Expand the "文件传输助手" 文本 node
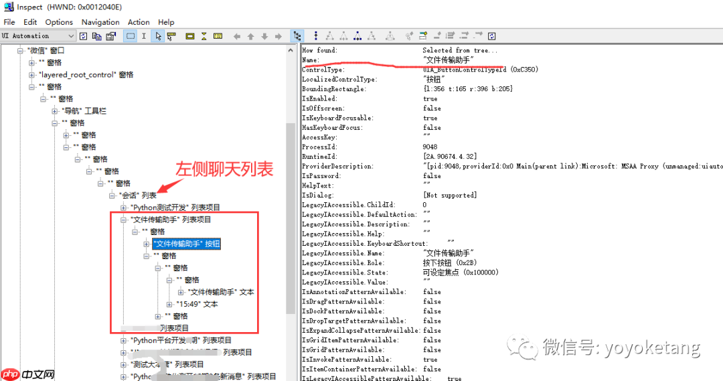 (181, 293)
